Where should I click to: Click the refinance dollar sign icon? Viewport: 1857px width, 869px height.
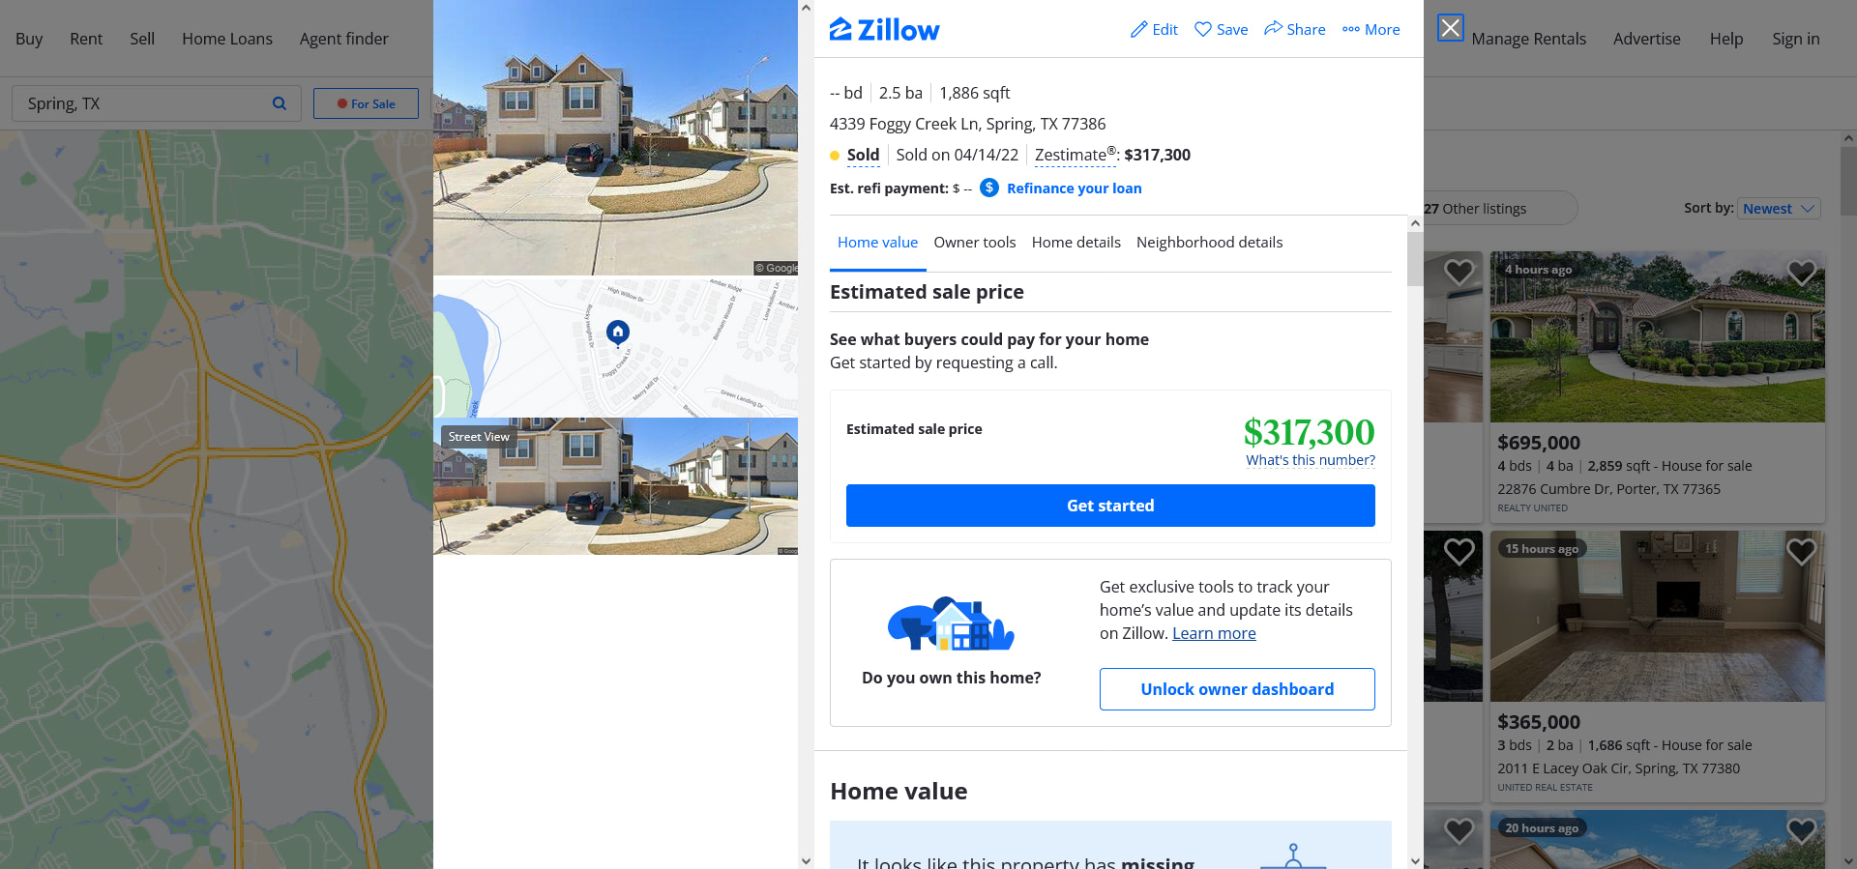pyautogui.click(x=989, y=188)
